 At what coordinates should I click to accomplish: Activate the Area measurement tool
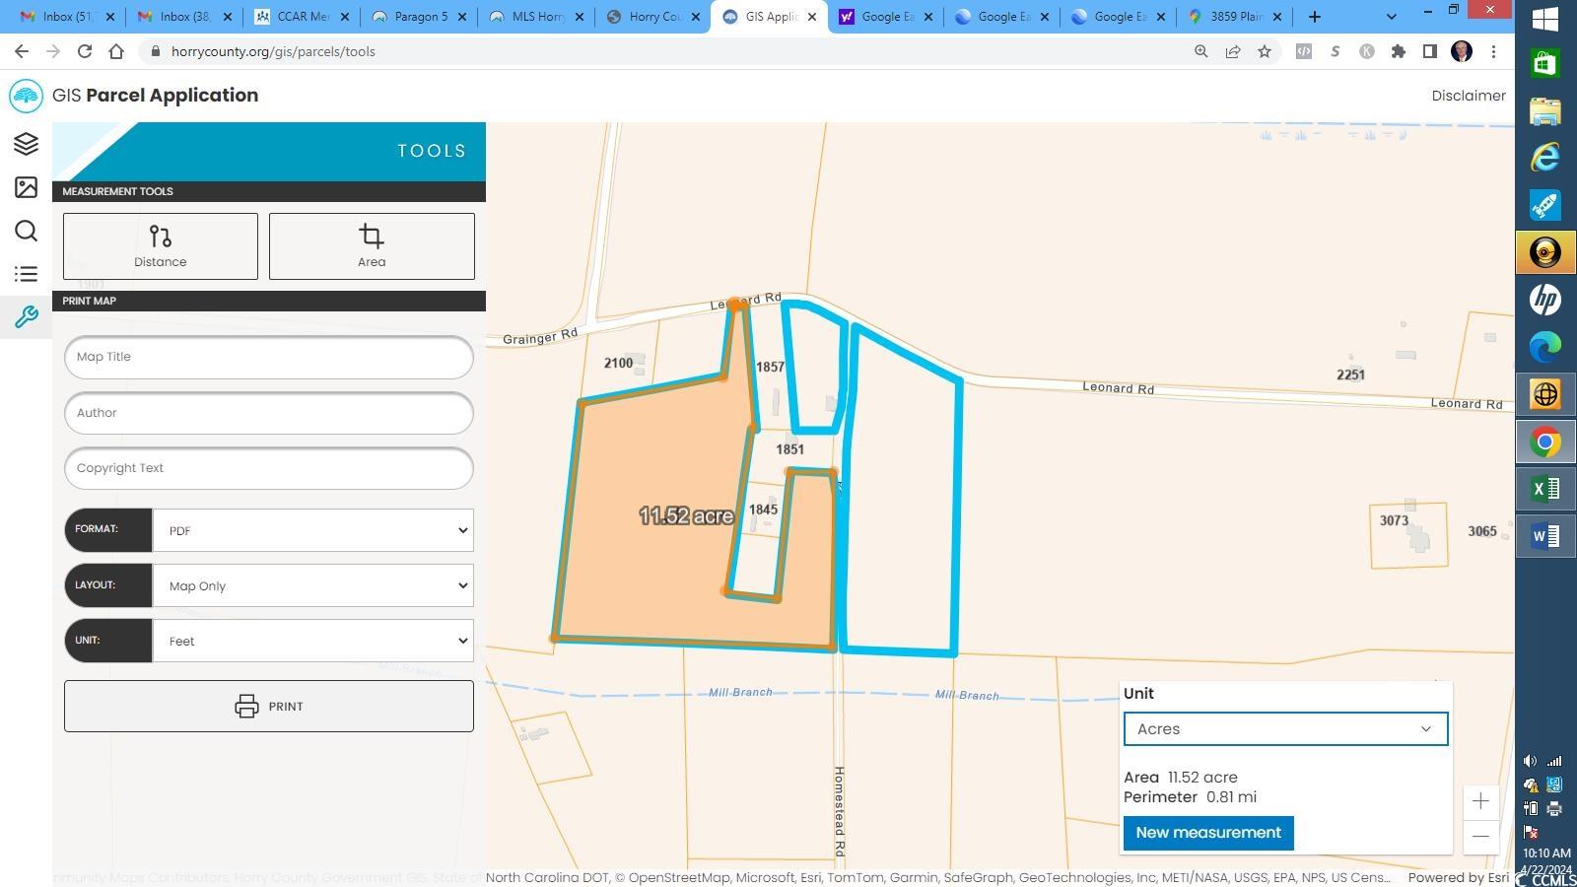(x=372, y=246)
